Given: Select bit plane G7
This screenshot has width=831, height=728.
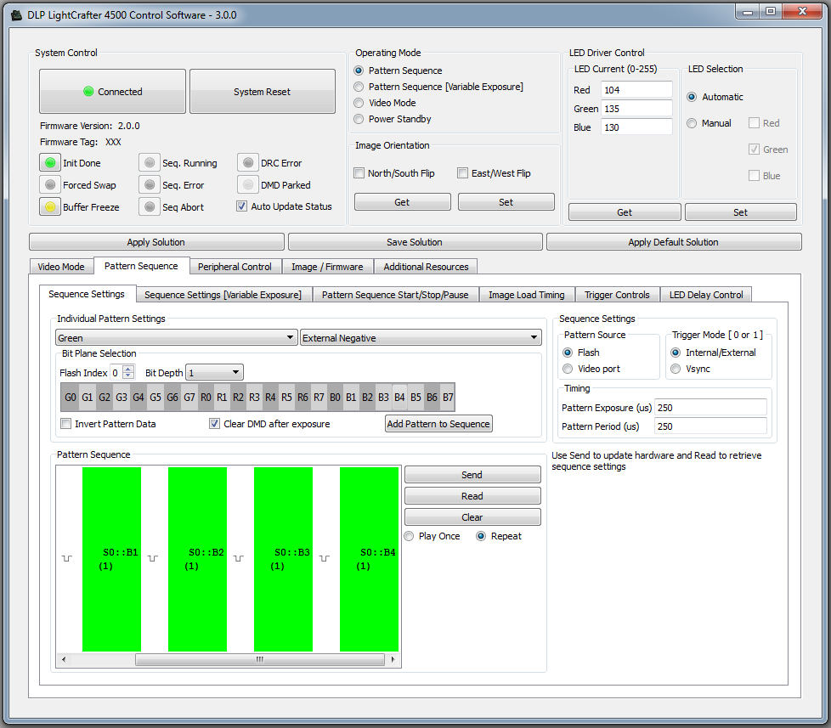Looking at the screenshot, I should click(189, 398).
